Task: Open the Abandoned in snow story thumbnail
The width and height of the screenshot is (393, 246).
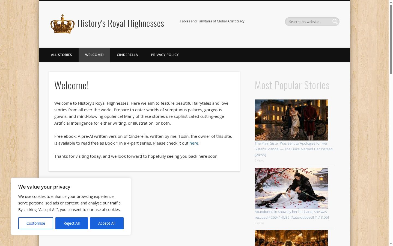Action: click(291, 188)
